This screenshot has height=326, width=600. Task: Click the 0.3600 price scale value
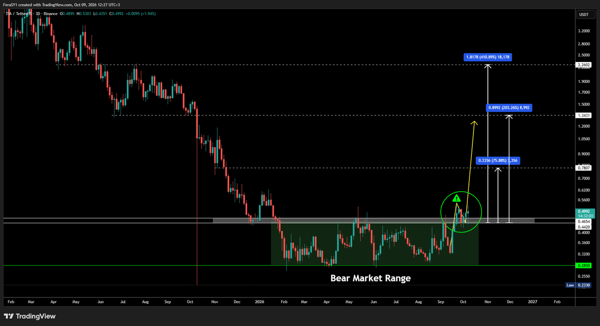[x=584, y=243]
